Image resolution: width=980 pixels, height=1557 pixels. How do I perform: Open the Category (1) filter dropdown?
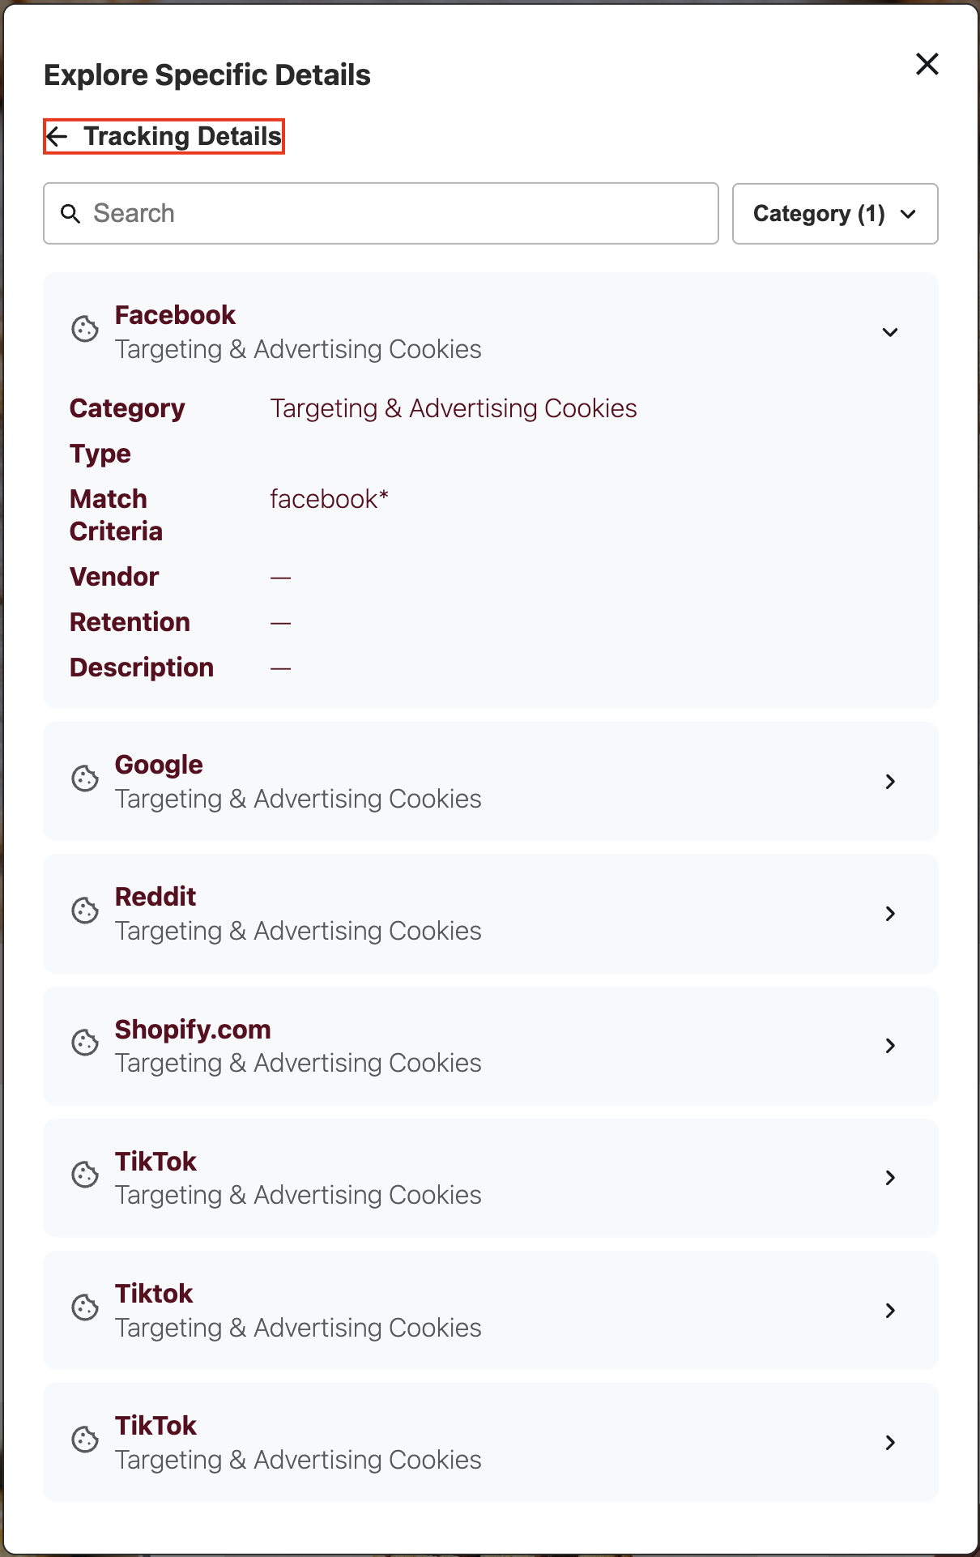click(x=834, y=213)
